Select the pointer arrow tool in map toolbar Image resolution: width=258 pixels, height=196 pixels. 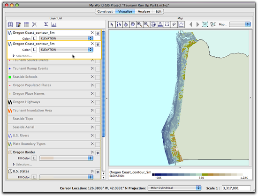[112, 24]
